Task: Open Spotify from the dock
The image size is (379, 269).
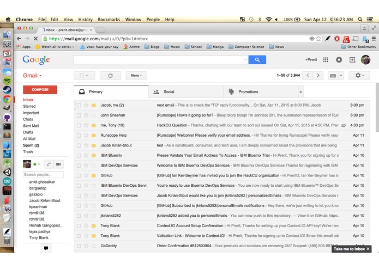Action: [7, 81]
